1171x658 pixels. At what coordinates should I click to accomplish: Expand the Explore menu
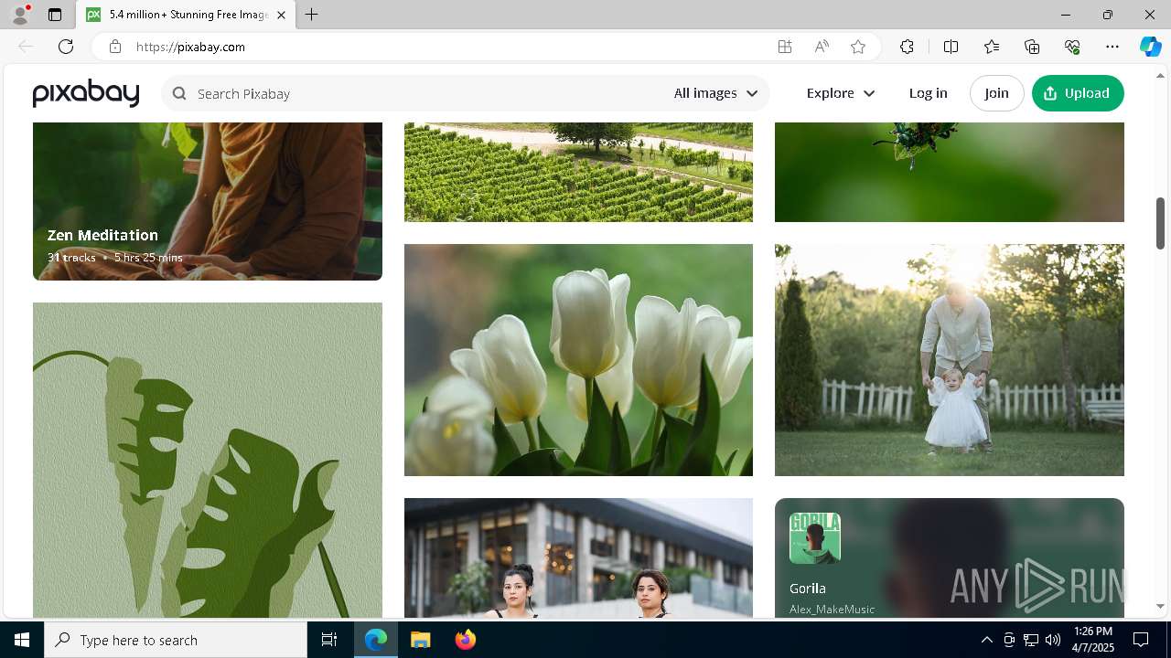click(840, 93)
